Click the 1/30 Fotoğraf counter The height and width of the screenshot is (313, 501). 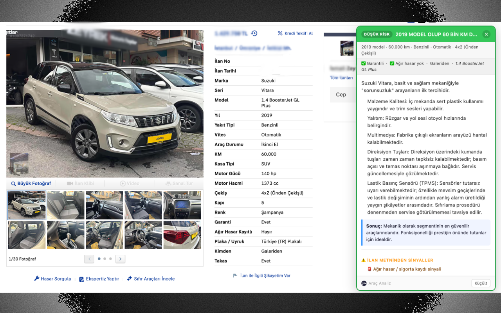click(x=22, y=259)
